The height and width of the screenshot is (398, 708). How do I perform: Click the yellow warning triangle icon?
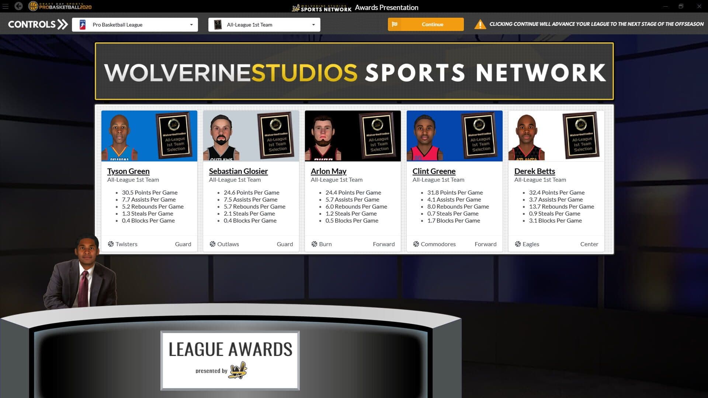[480, 25]
